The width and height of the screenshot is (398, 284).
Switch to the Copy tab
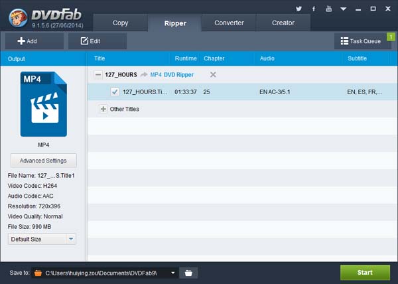point(120,23)
